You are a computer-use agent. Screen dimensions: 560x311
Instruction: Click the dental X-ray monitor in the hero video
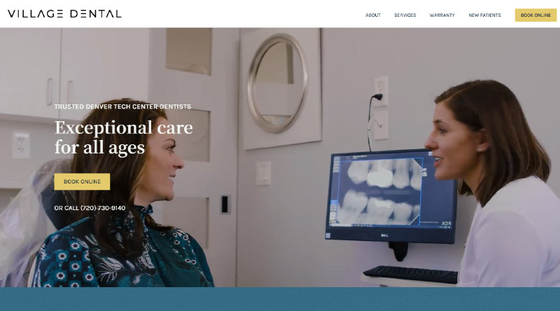(x=391, y=196)
